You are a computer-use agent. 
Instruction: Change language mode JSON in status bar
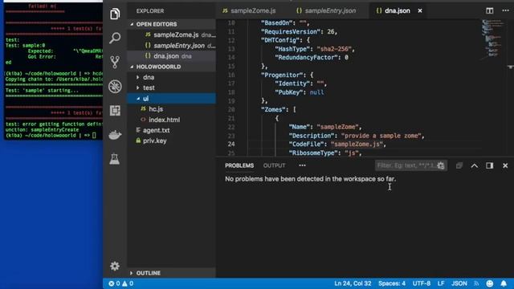(x=459, y=283)
